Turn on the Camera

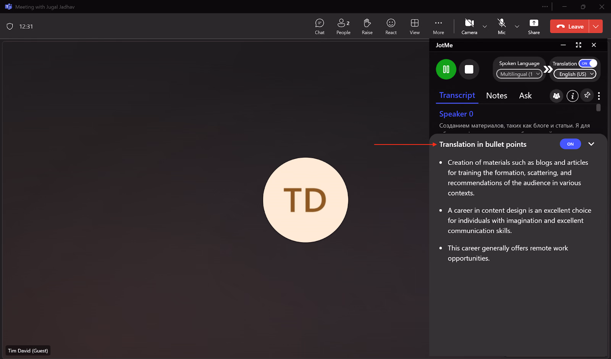(x=469, y=27)
